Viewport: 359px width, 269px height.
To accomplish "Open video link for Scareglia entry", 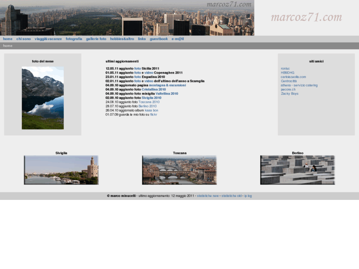I will (x=149, y=81).
